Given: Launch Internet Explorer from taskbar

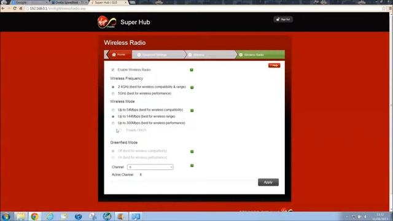Looking at the screenshot, I should (49, 216).
